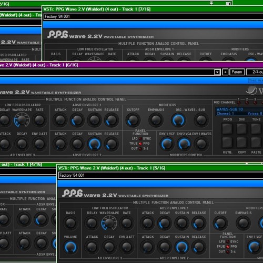The height and width of the screenshot is (263, 263).
Task: Open preset dropdown arrow in 6/16 window
Action: click(217, 72)
